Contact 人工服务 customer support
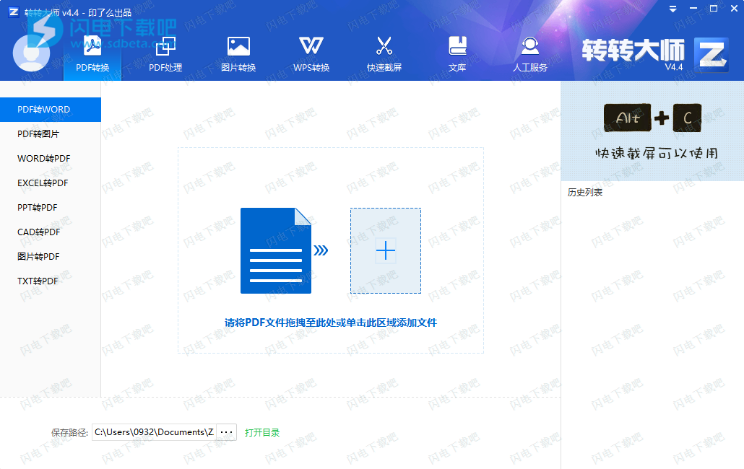 coord(530,53)
